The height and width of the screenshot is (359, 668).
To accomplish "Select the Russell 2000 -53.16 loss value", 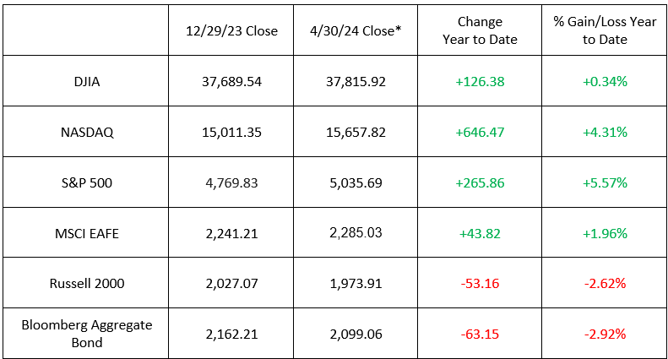I will click(x=480, y=283).
